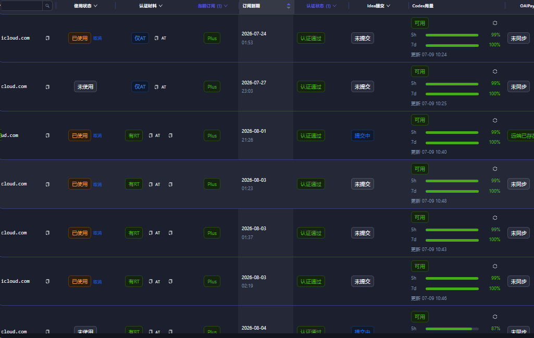
Task: Refresh Codex usage updated 07-09 10:25
Action: point(495,71)
